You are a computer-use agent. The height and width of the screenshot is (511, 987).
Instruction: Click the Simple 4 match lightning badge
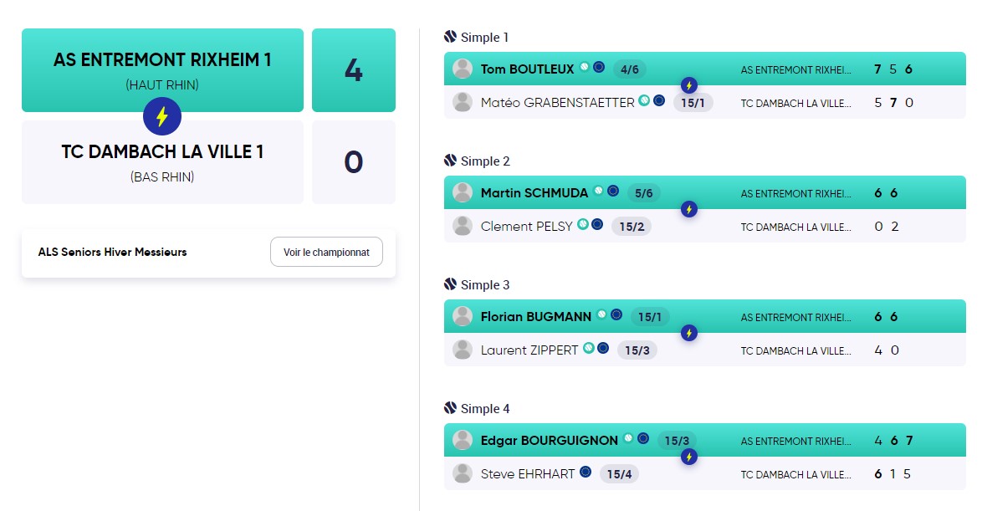coord(689,457)
